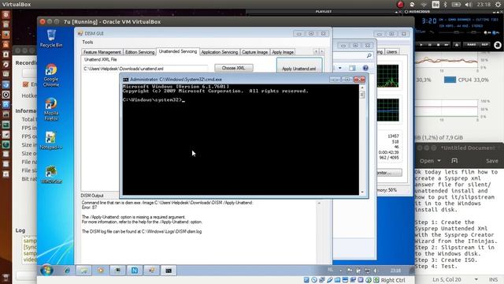Launch Google Chrome from the desktop

(51, 75)
